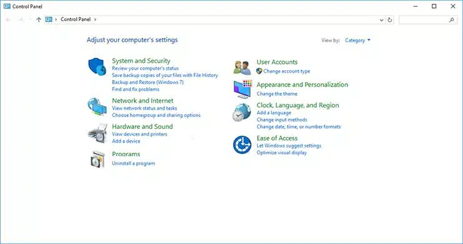Screen dimensions: 463x244
Task: Click Find and fix problems
Action: pos(136,89)
